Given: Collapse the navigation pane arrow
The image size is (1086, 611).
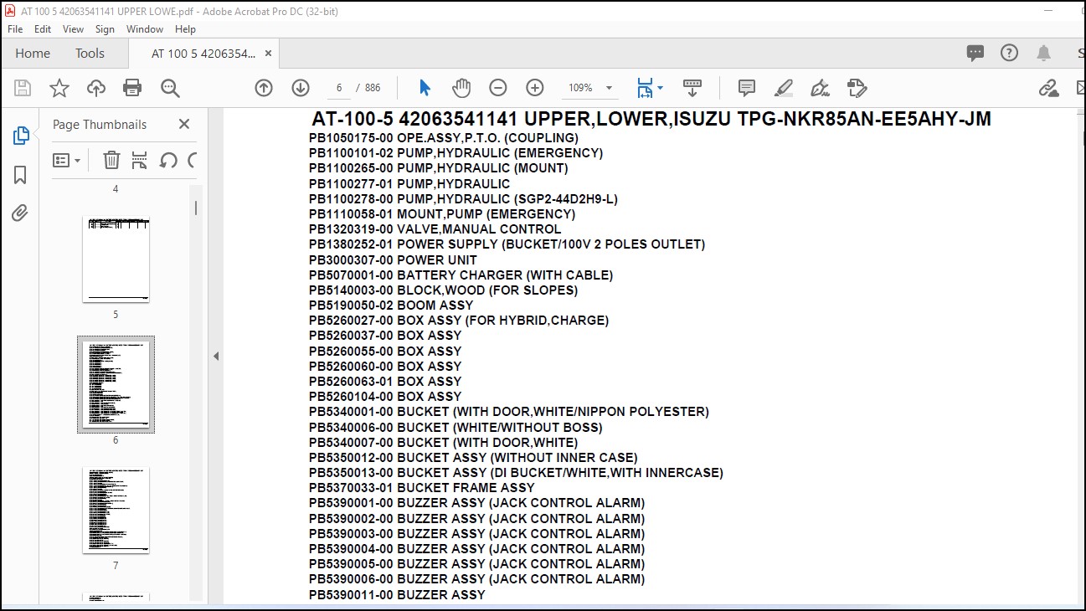Looking at the screenshot, I should pos(215,356).
